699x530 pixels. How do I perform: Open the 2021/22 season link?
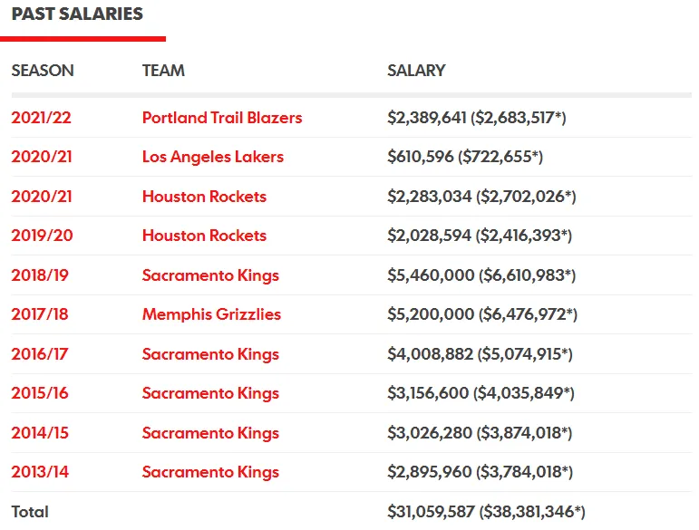click(41, 118)
